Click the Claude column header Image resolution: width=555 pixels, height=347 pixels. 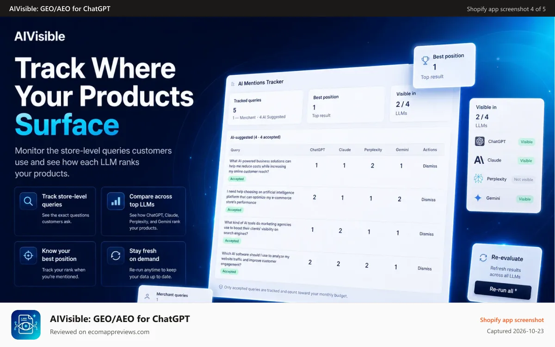345,150
